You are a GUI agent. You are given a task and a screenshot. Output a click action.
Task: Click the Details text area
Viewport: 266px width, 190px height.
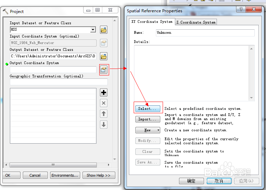tap(192, 73)
